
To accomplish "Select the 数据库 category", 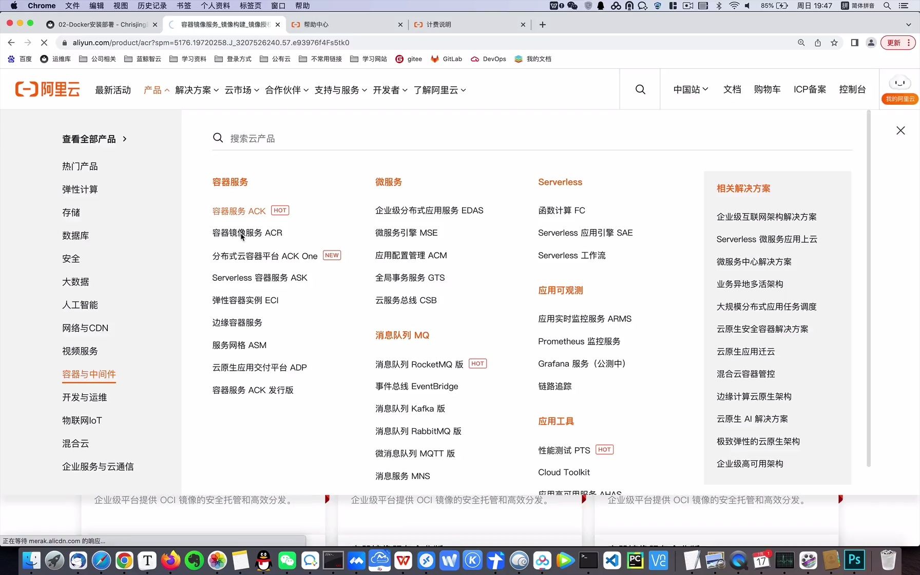I will point(75,236).
